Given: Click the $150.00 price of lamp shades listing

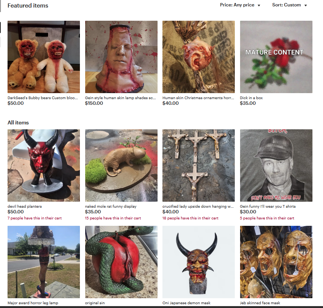Looking at the screenshot, I should coord(94,103).
